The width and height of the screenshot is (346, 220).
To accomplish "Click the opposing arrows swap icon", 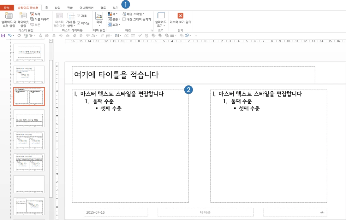I will [108, 35].
